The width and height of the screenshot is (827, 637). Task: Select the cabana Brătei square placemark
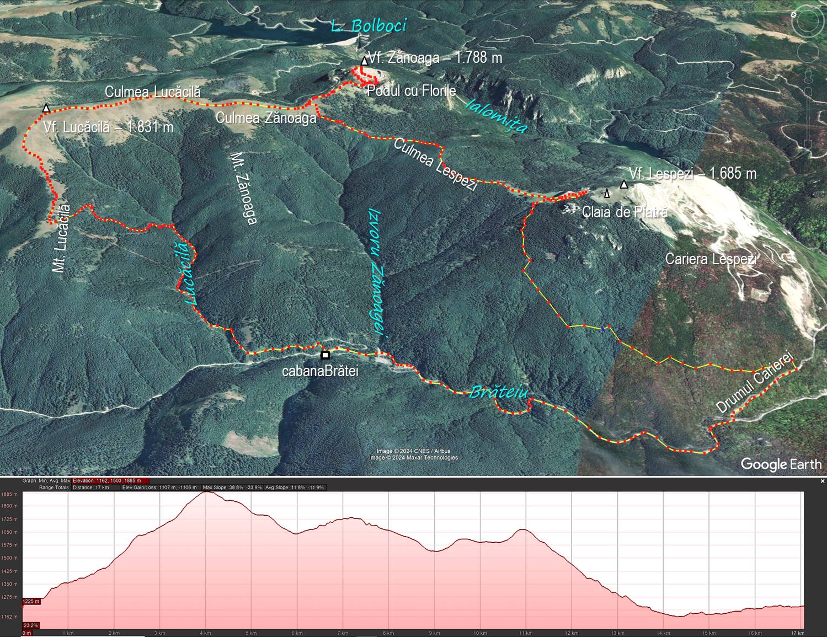tap(326, 355)
